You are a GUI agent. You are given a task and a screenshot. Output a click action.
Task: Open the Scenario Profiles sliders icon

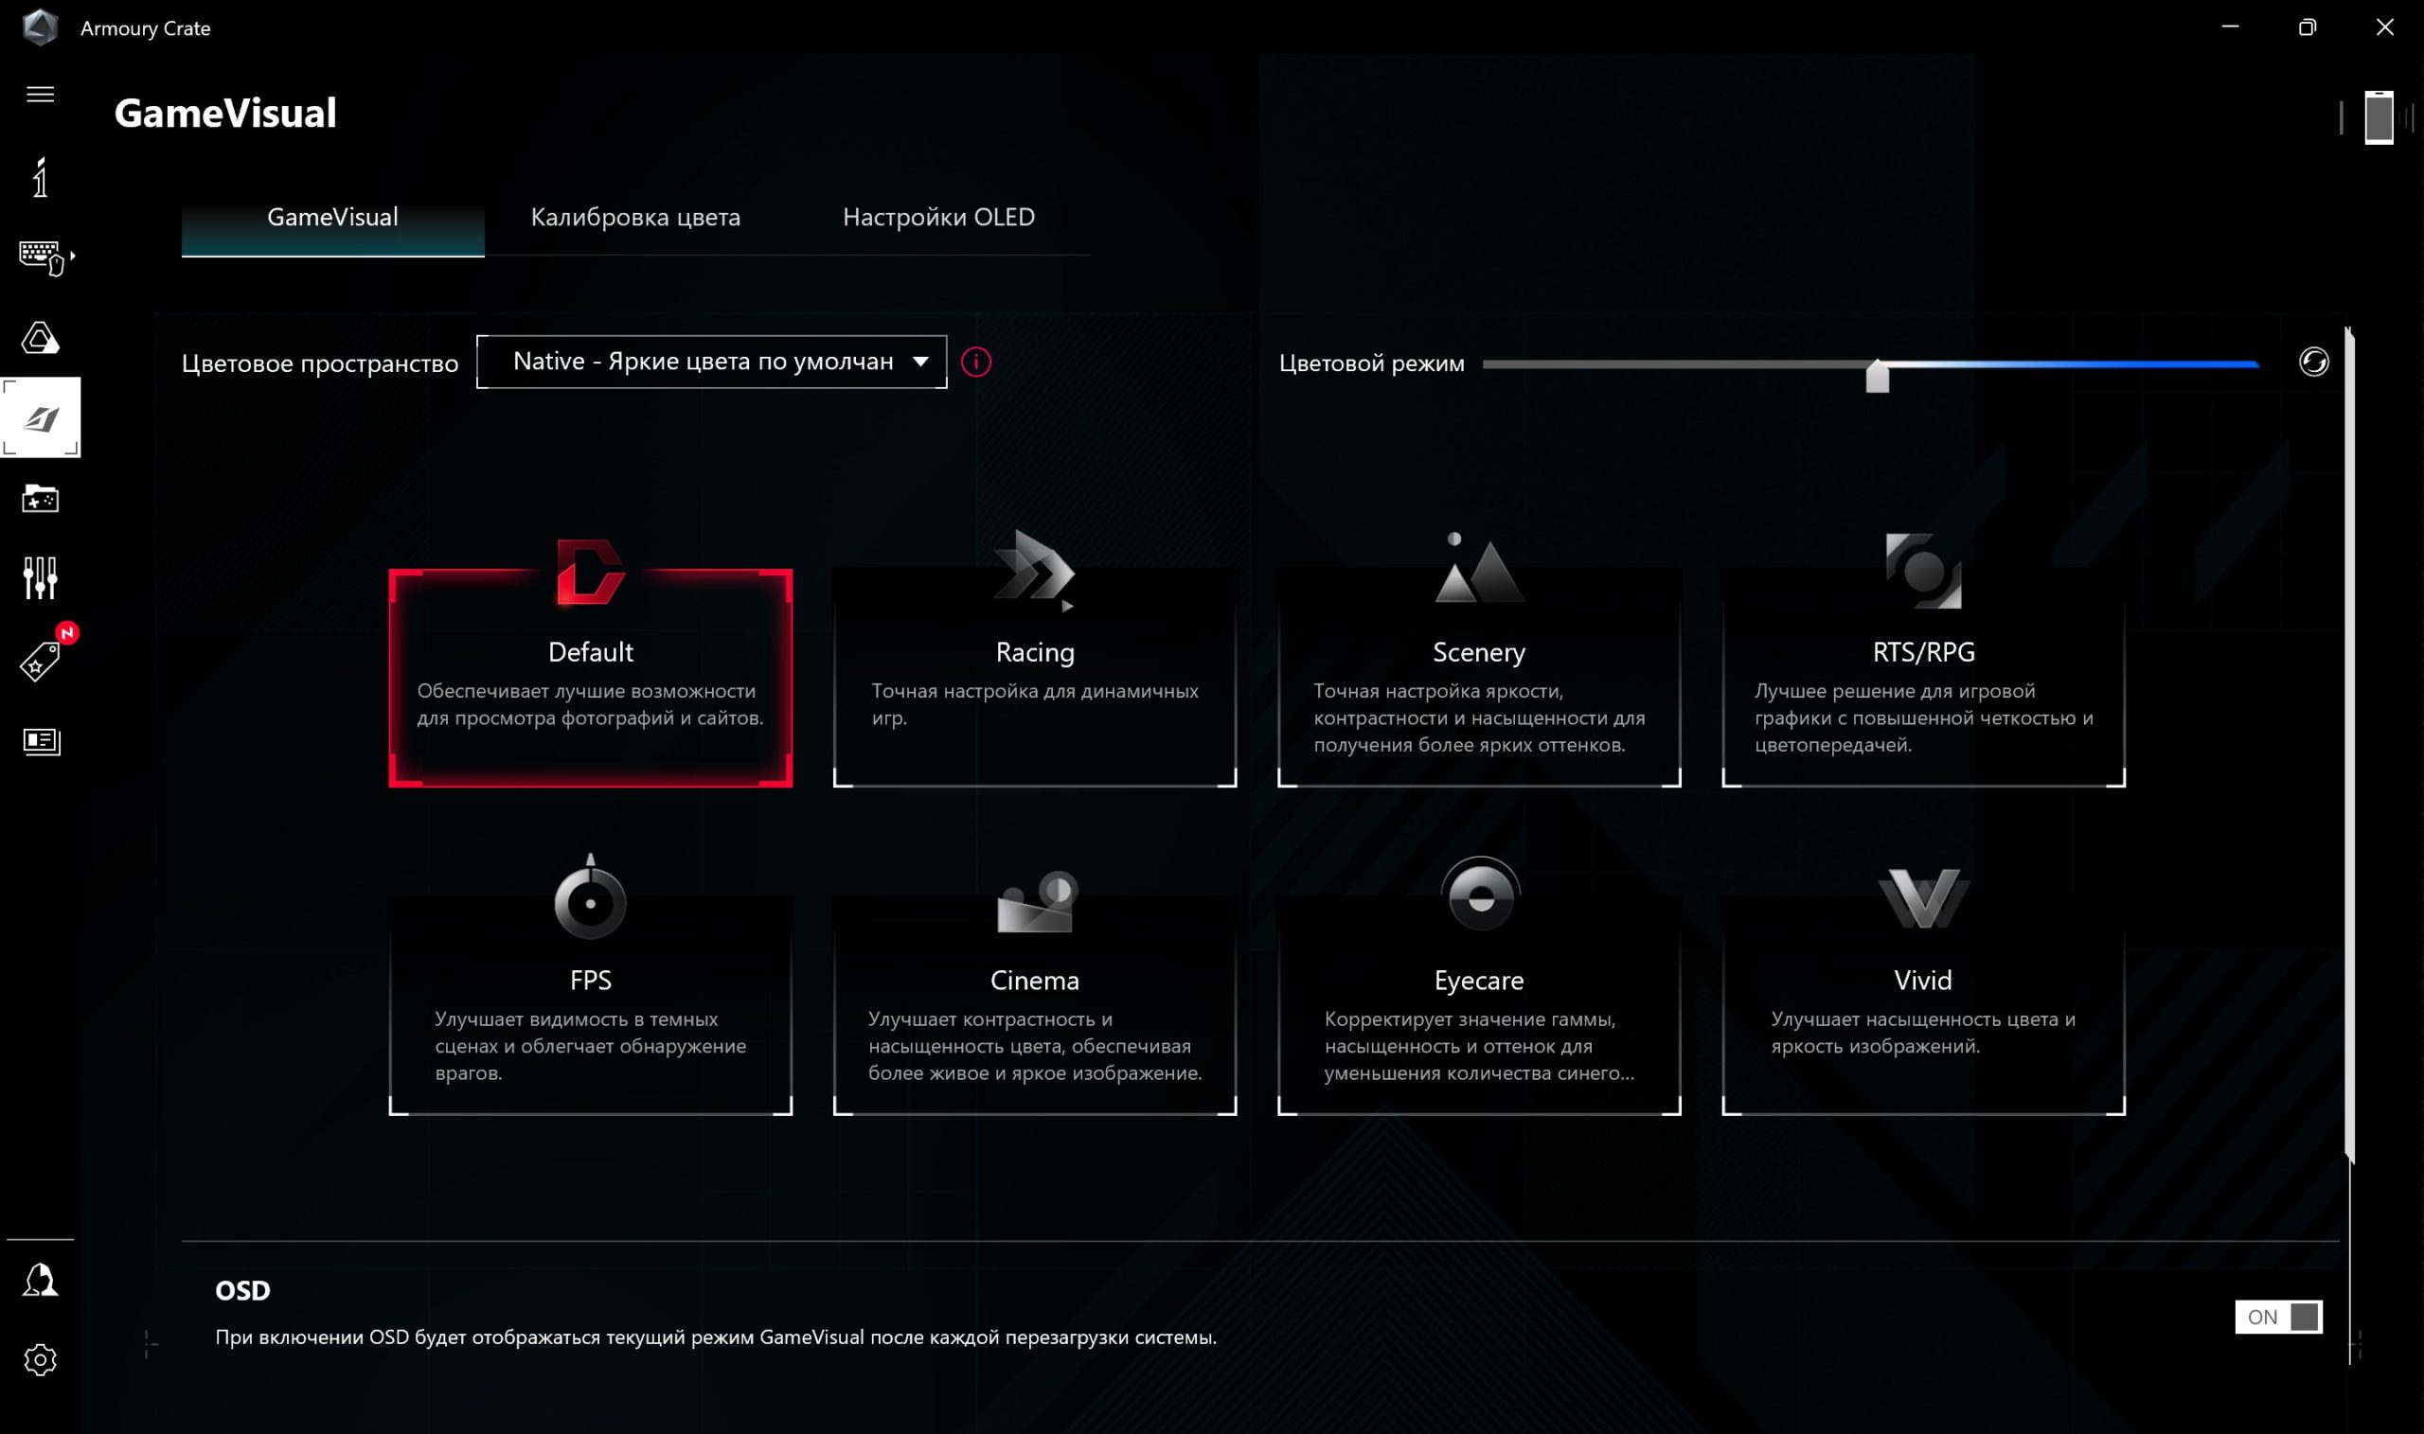40,577
